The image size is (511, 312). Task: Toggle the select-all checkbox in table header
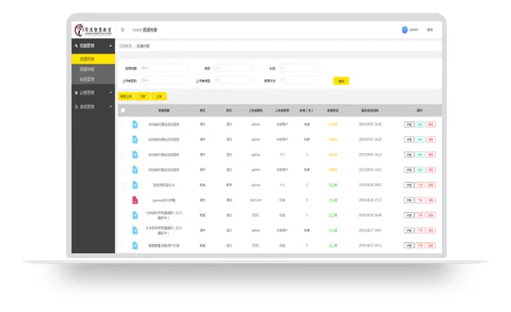pos(123,111)
